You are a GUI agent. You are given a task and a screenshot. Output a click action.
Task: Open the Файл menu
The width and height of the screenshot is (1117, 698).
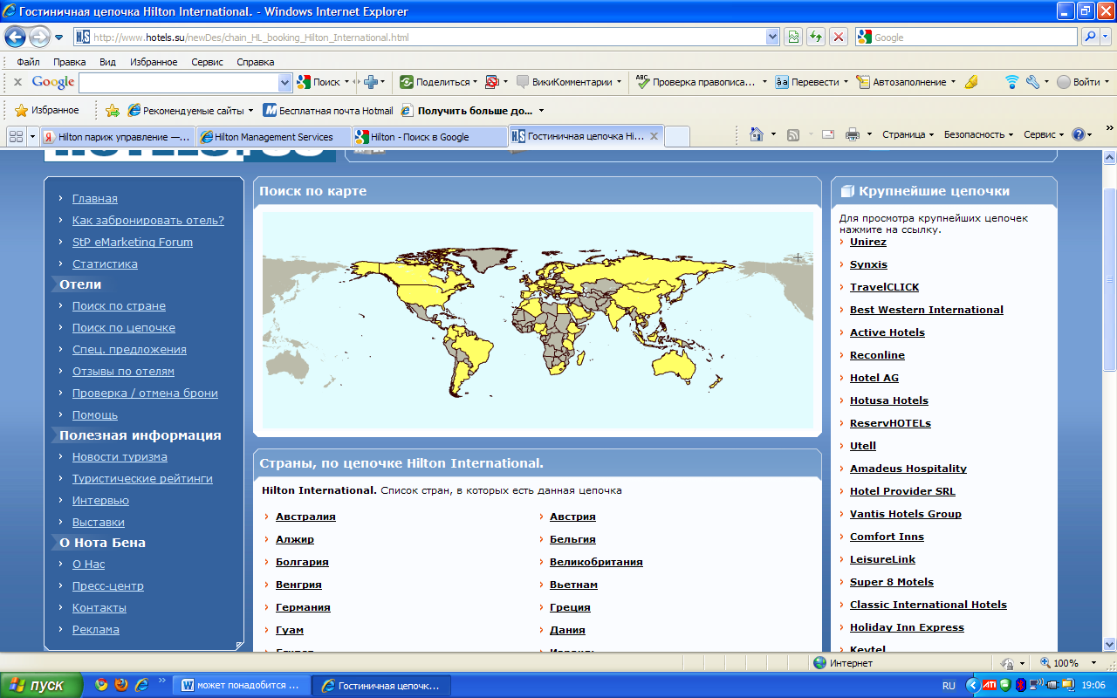[x=28, y=62]
